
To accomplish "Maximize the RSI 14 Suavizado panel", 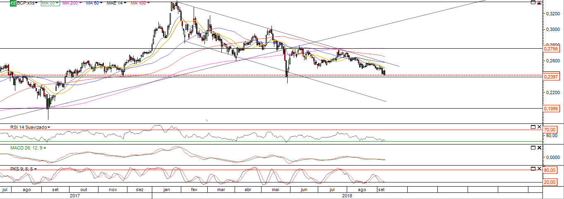I will (x=533, y=126).
